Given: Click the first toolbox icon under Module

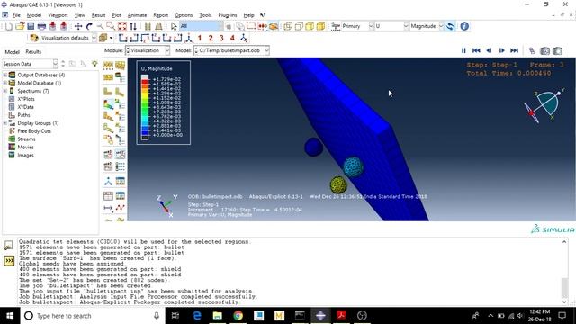Looking at the screenshot, I should (108, 66).
